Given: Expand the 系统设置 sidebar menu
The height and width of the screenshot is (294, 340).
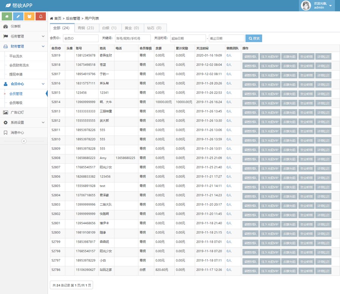Looking at the screenshot, I should click(24, 123).
